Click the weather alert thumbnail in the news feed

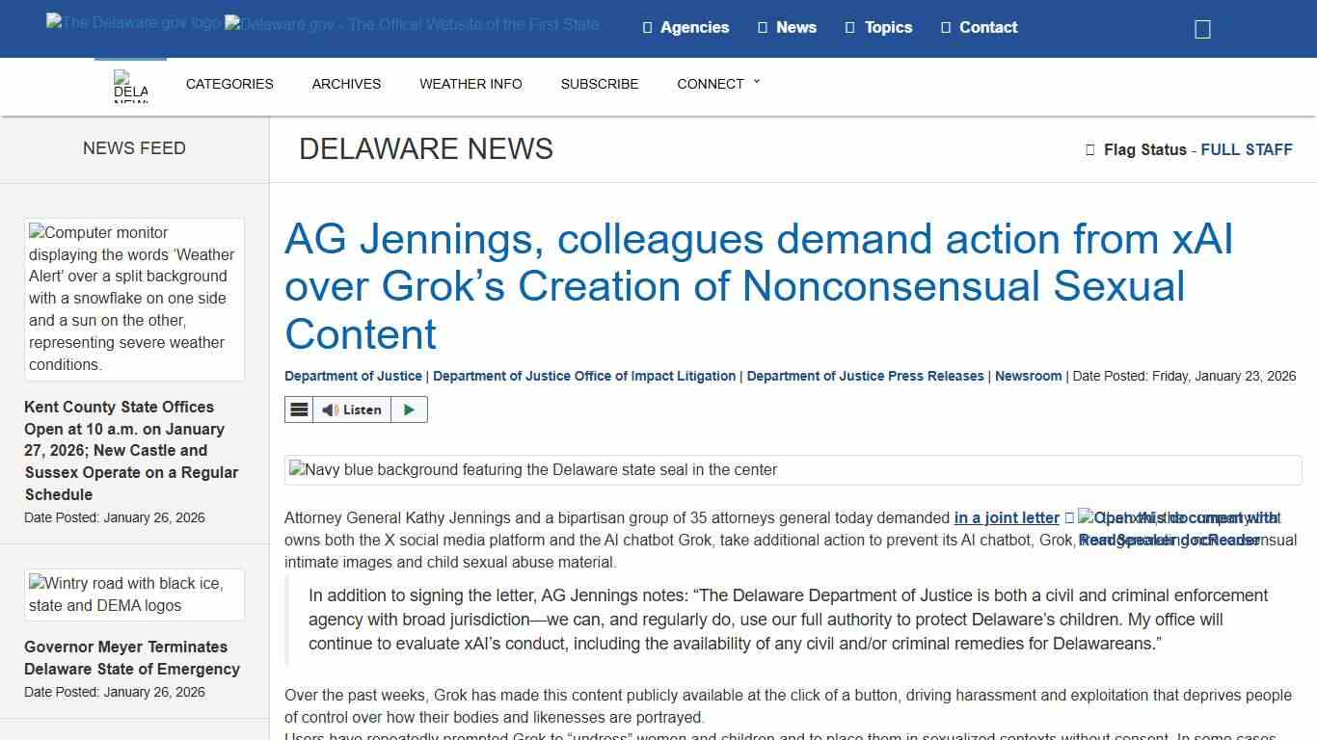[133, 299]
